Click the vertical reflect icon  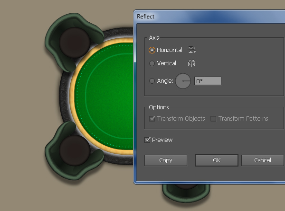(191, 63)
